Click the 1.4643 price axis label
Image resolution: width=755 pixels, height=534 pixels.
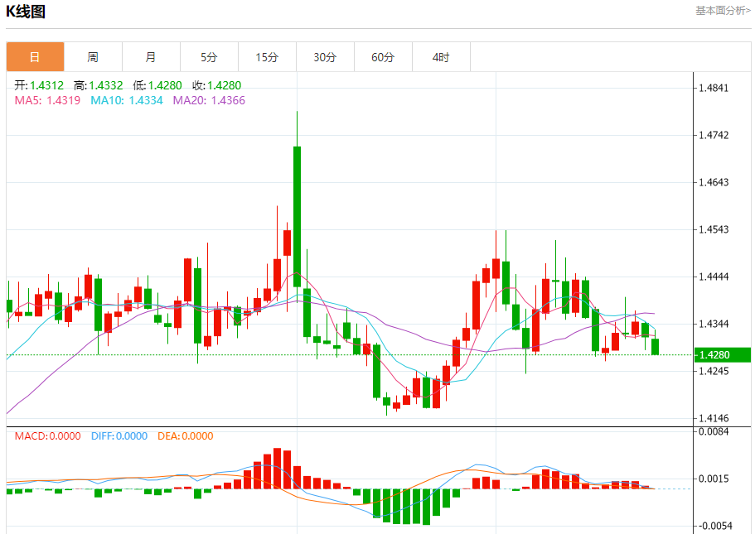pyautogui.click(x=714, y=182)
